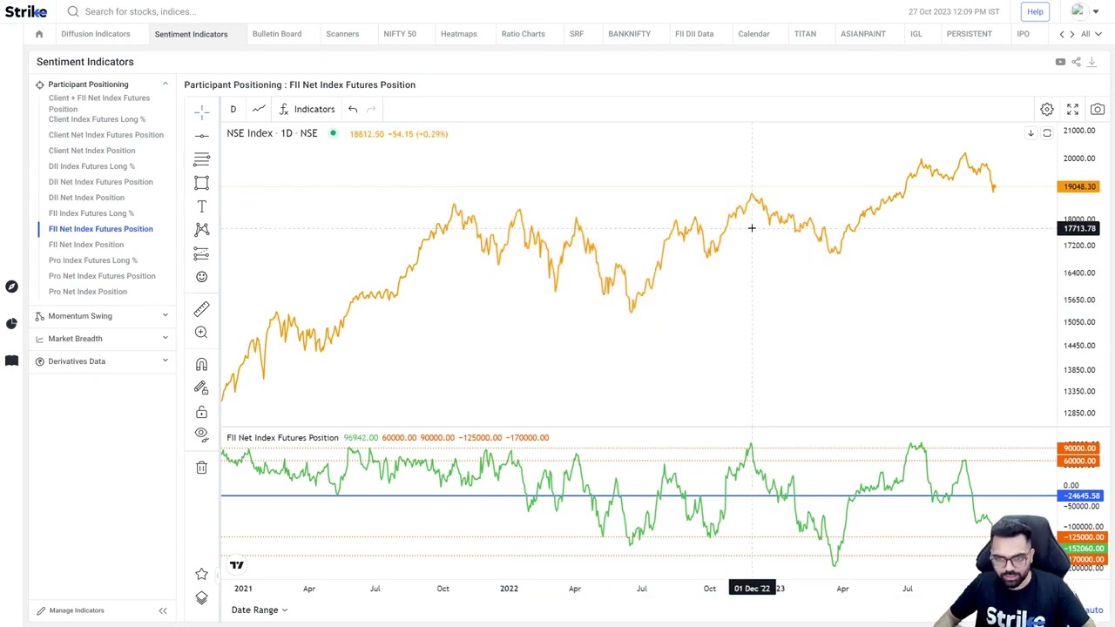Select FII Index Futures Long %
1115x627 pixels.
(x=91, y=213)
